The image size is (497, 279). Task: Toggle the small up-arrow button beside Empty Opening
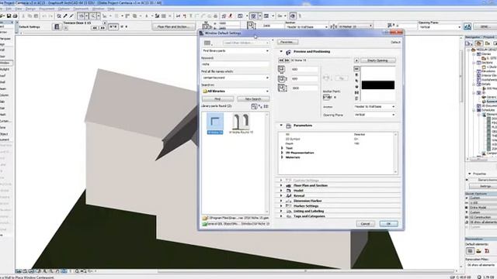point(356,60)
